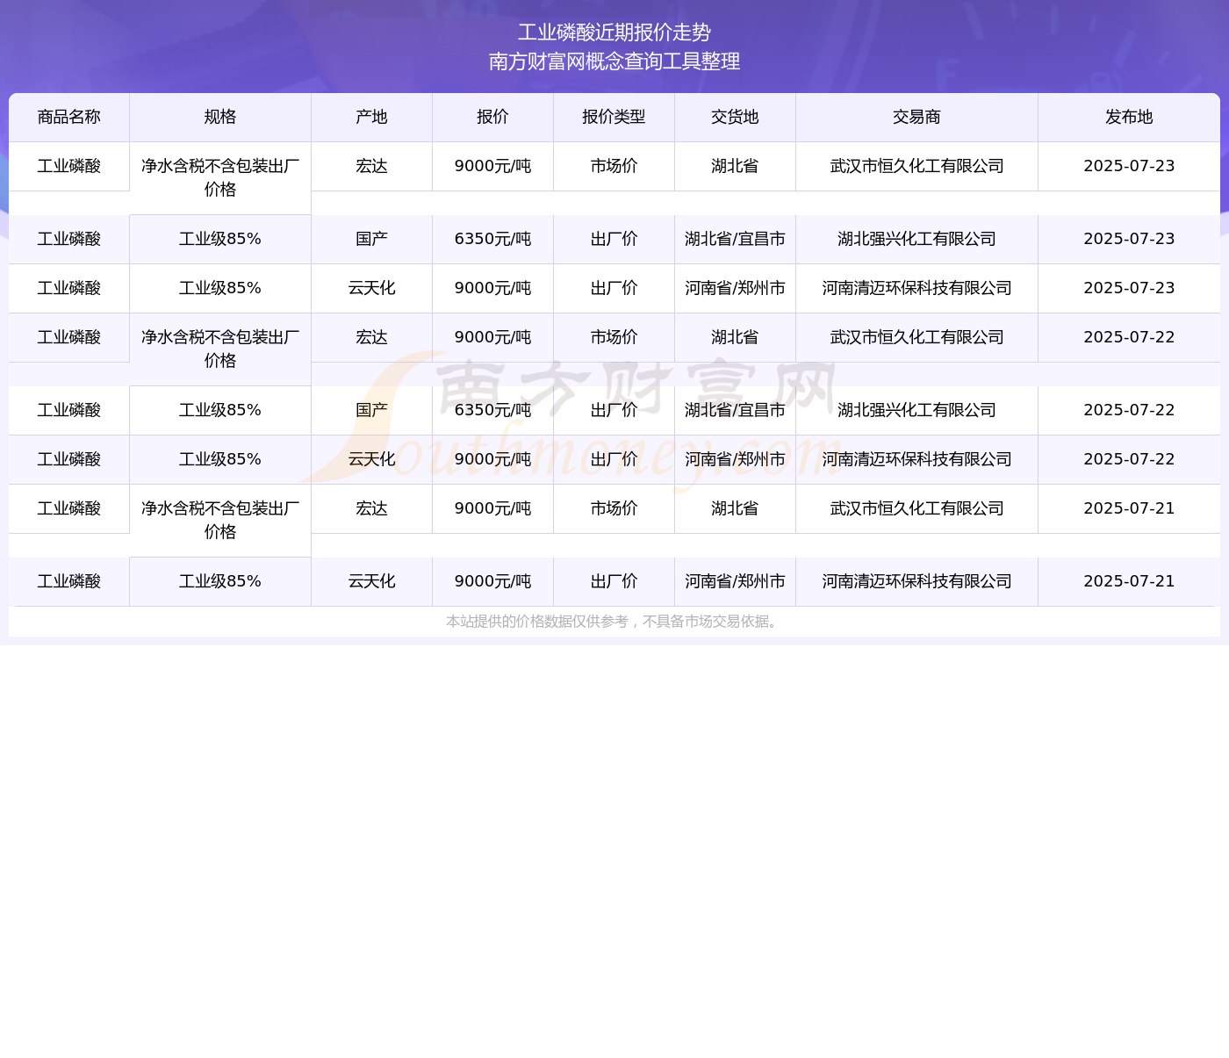Click 净水含税不含包装出厂价格 spec in the 2025-07-22 row
Screen dimensions: 1229x1058
pos(220,349)
